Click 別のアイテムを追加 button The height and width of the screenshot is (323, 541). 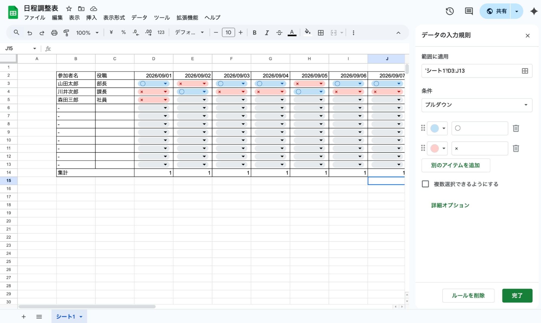tap(455, 165)
